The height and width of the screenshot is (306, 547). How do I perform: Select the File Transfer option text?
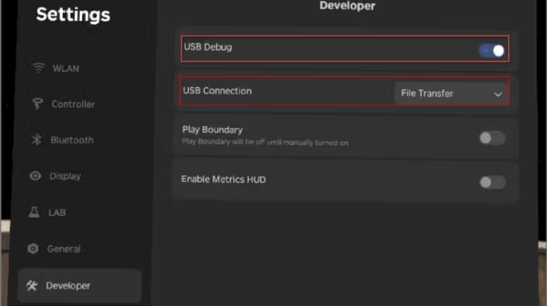pyautogui.click(x=427, y=93)
